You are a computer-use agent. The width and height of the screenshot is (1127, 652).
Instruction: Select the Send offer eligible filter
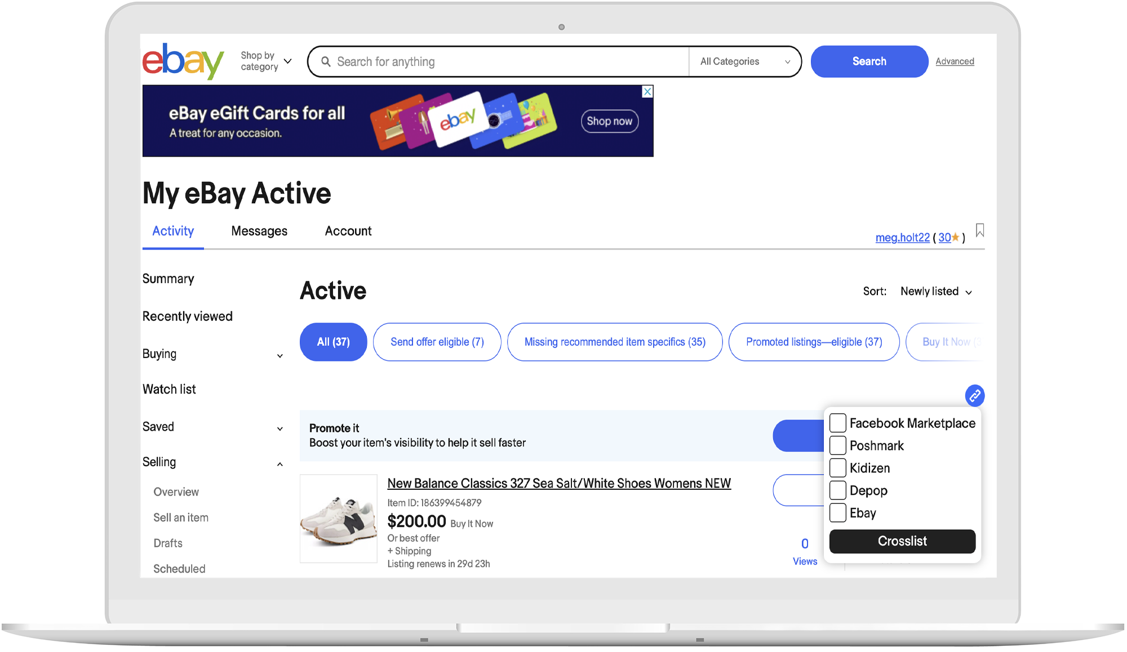coord(437,342)
